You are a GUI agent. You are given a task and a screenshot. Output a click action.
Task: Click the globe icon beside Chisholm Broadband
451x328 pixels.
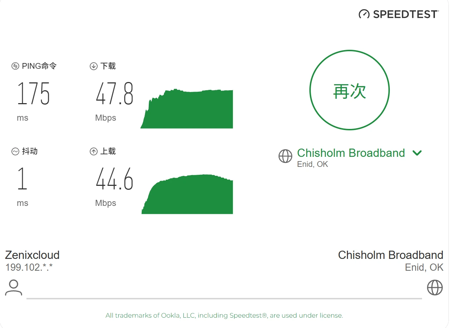click(x=285, y=156)
